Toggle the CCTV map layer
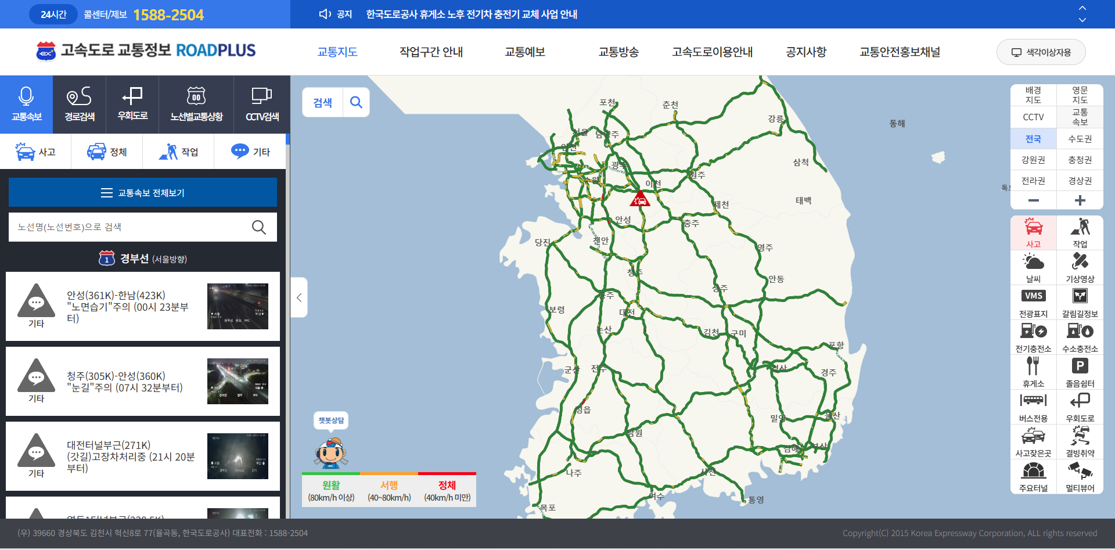Viewport: 1115px width, 550px height. click(x=1033, y=117)
